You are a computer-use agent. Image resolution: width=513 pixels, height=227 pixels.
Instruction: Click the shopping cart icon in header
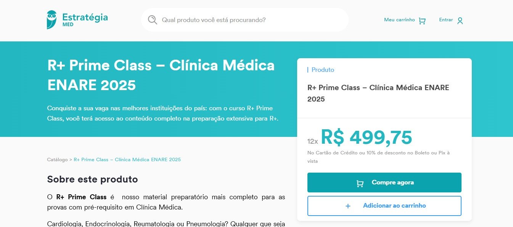422,21
